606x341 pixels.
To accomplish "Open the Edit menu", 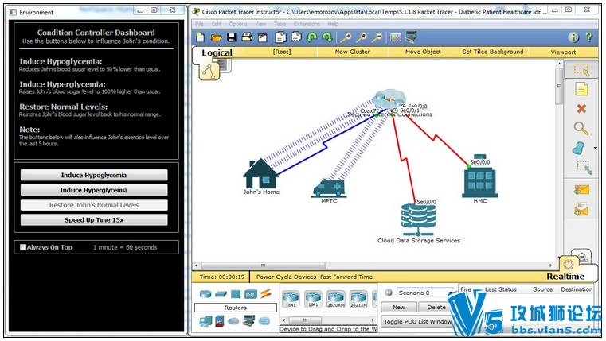I will pos(216,24).
